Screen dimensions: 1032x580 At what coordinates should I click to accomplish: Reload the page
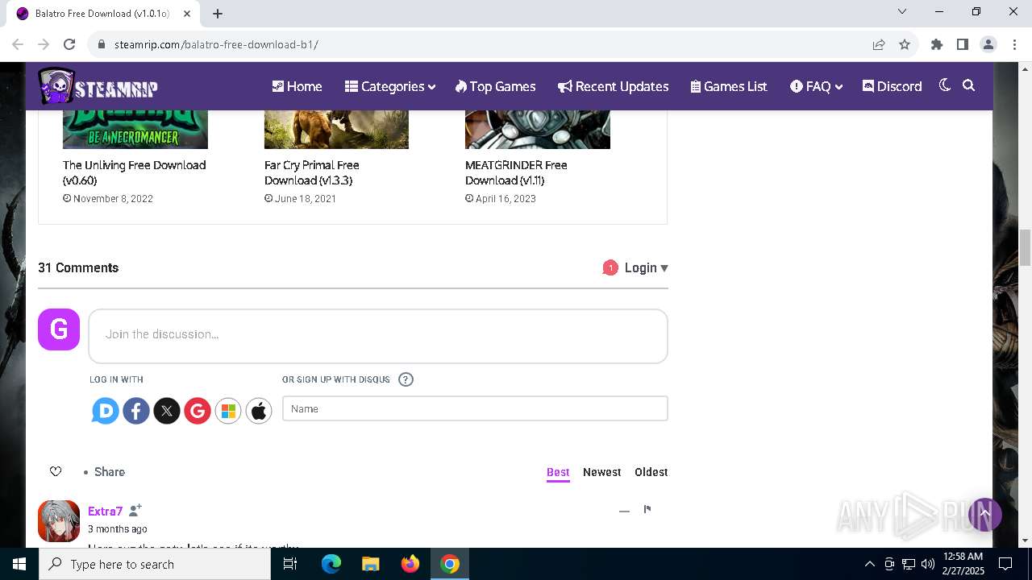click(x=69, y=44)
